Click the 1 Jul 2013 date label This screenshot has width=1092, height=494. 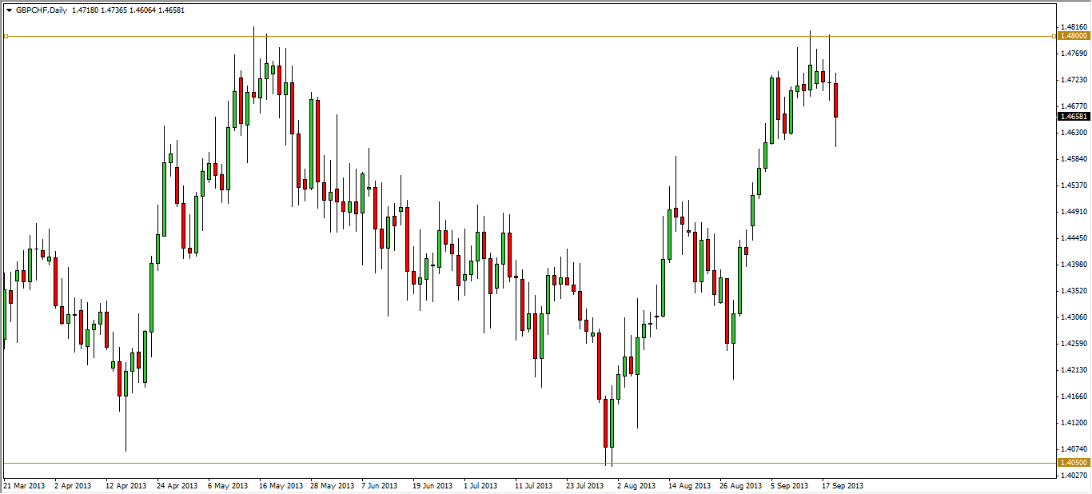click(x=482, y=485)
